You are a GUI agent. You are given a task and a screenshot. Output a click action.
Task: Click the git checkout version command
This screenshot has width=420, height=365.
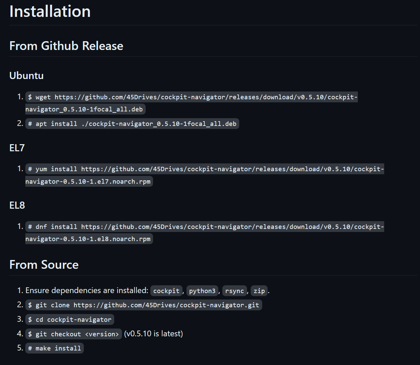coord(73,334)
